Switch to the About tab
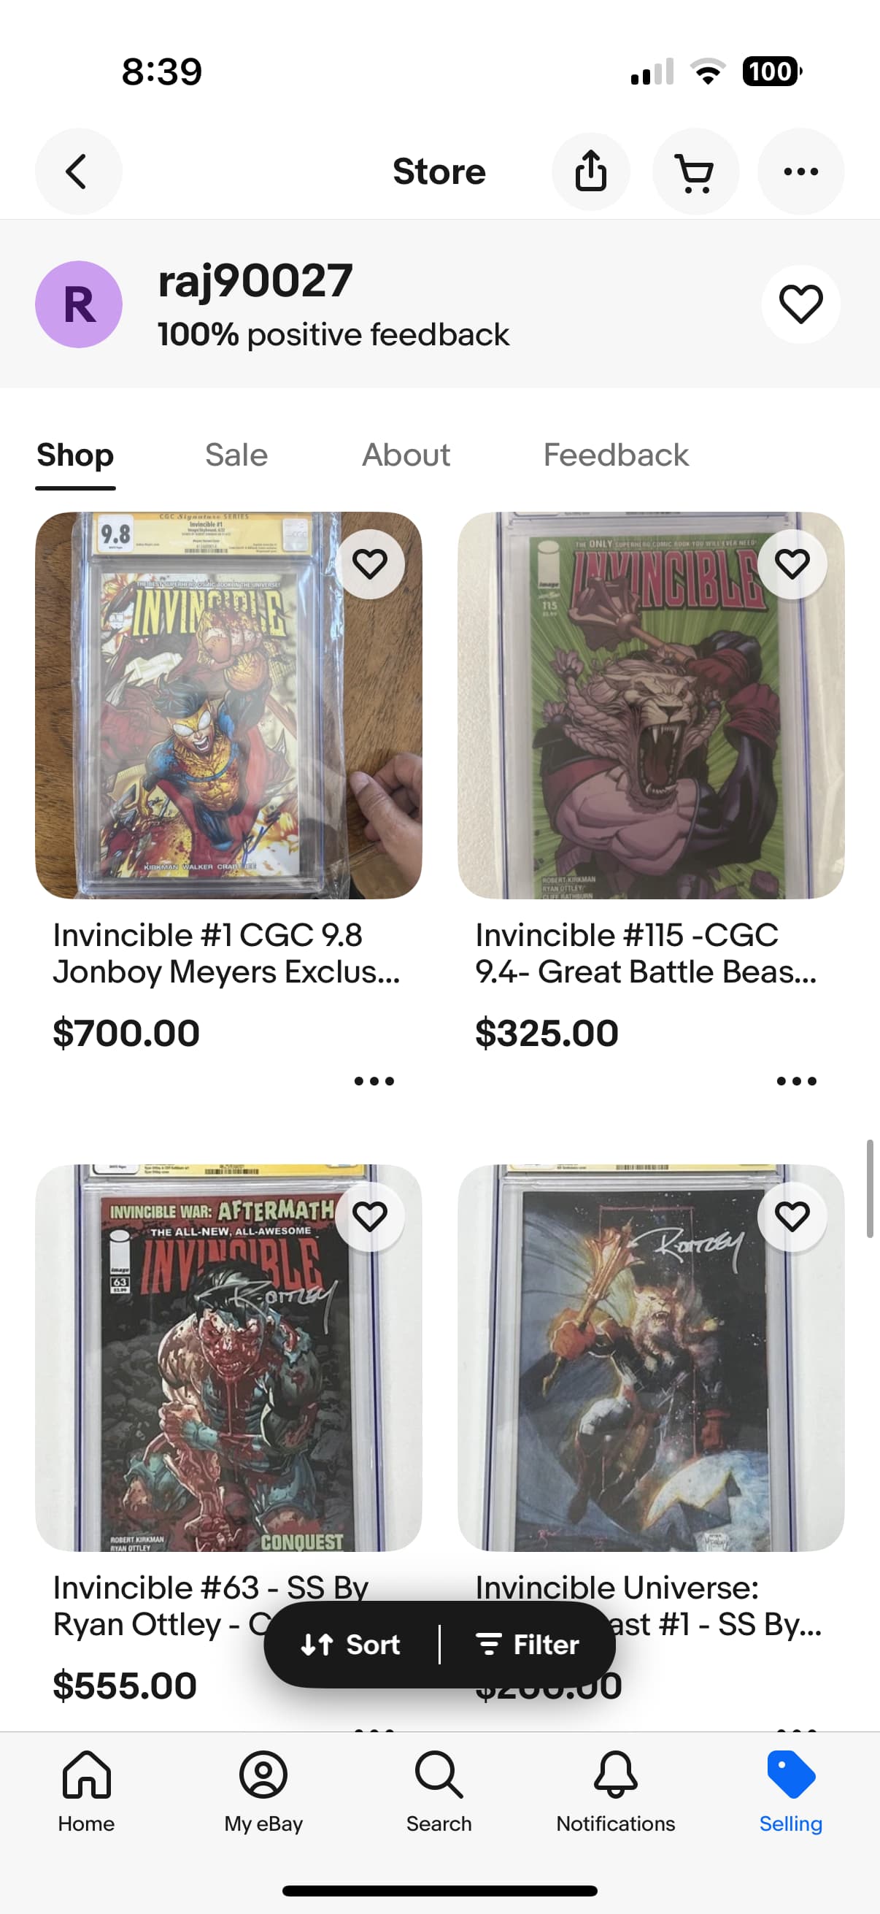 (x=406, y=455)
